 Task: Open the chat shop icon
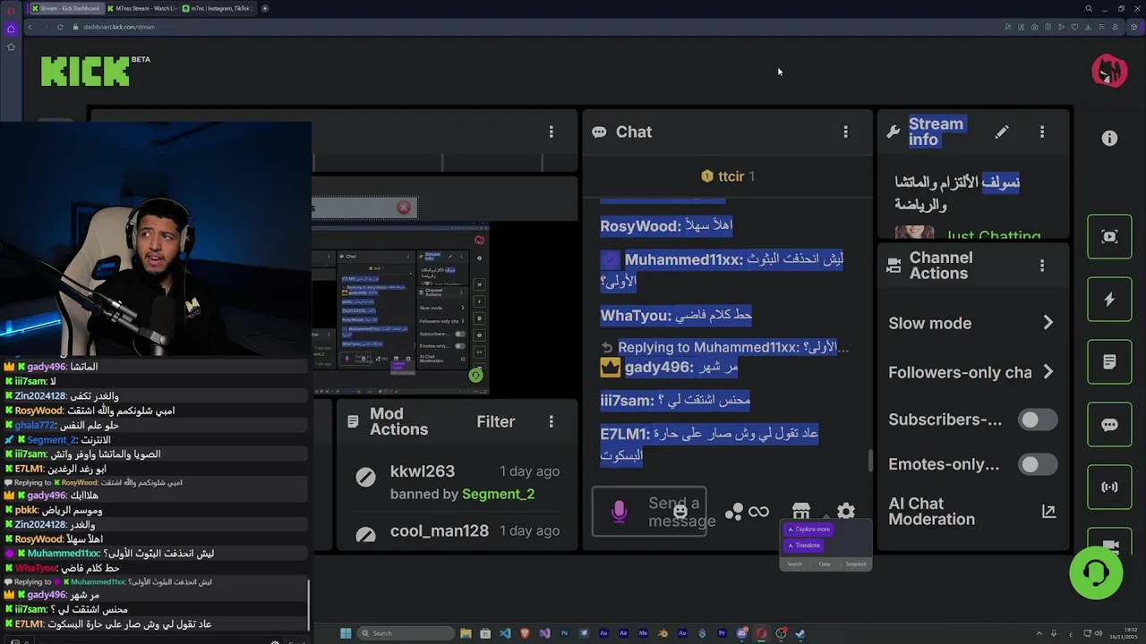[801, 510]
